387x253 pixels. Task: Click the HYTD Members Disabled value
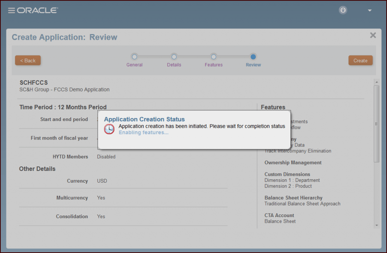pyautogui.click(x=106, y=157)
